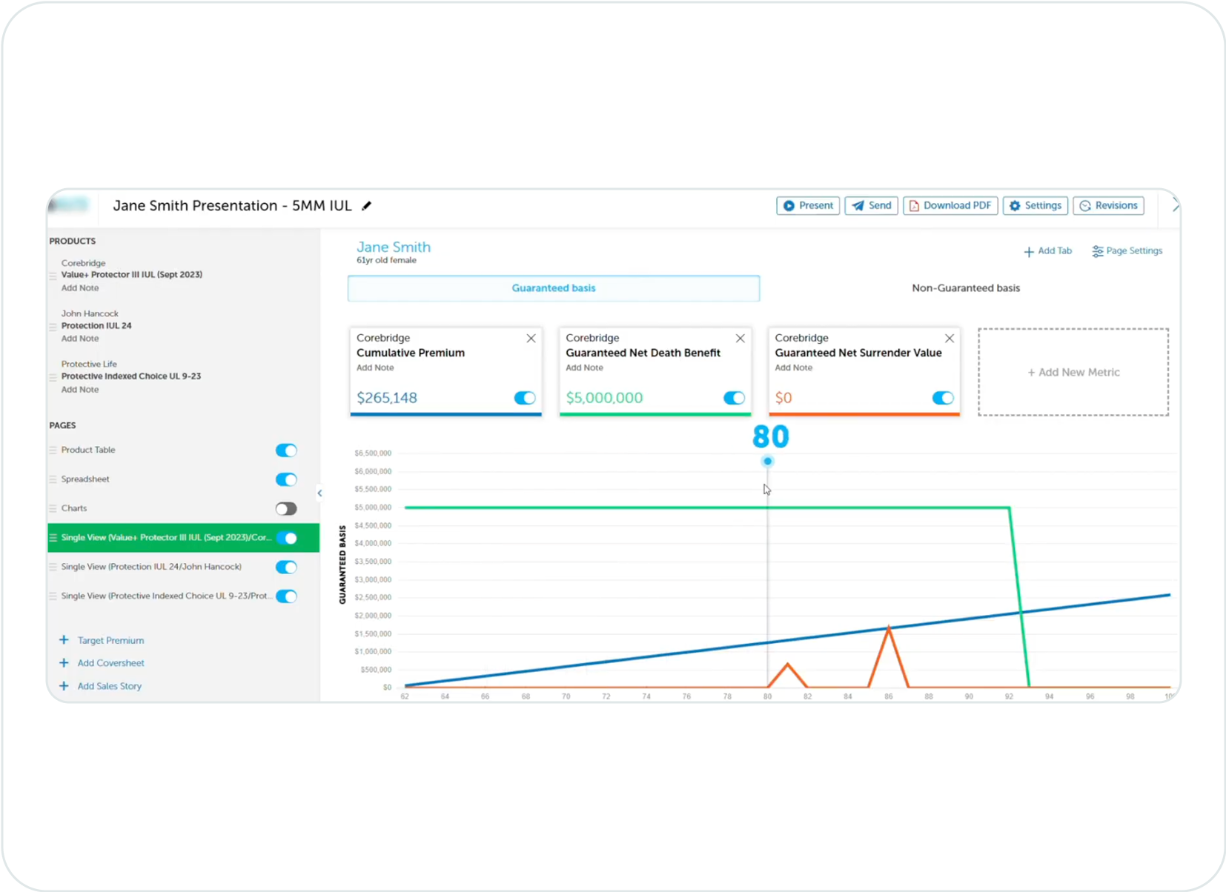This screenshot has width=1226, height=892.
Task: Grab drag handle beside Protection IUL 24 product
Action: (x=53, y=327)
